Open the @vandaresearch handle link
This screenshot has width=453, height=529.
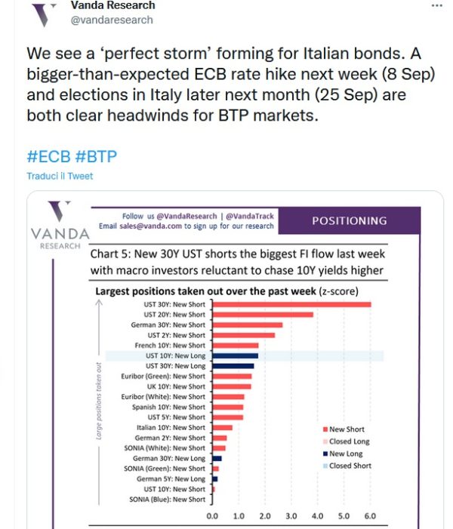click(x=112, y=20)
